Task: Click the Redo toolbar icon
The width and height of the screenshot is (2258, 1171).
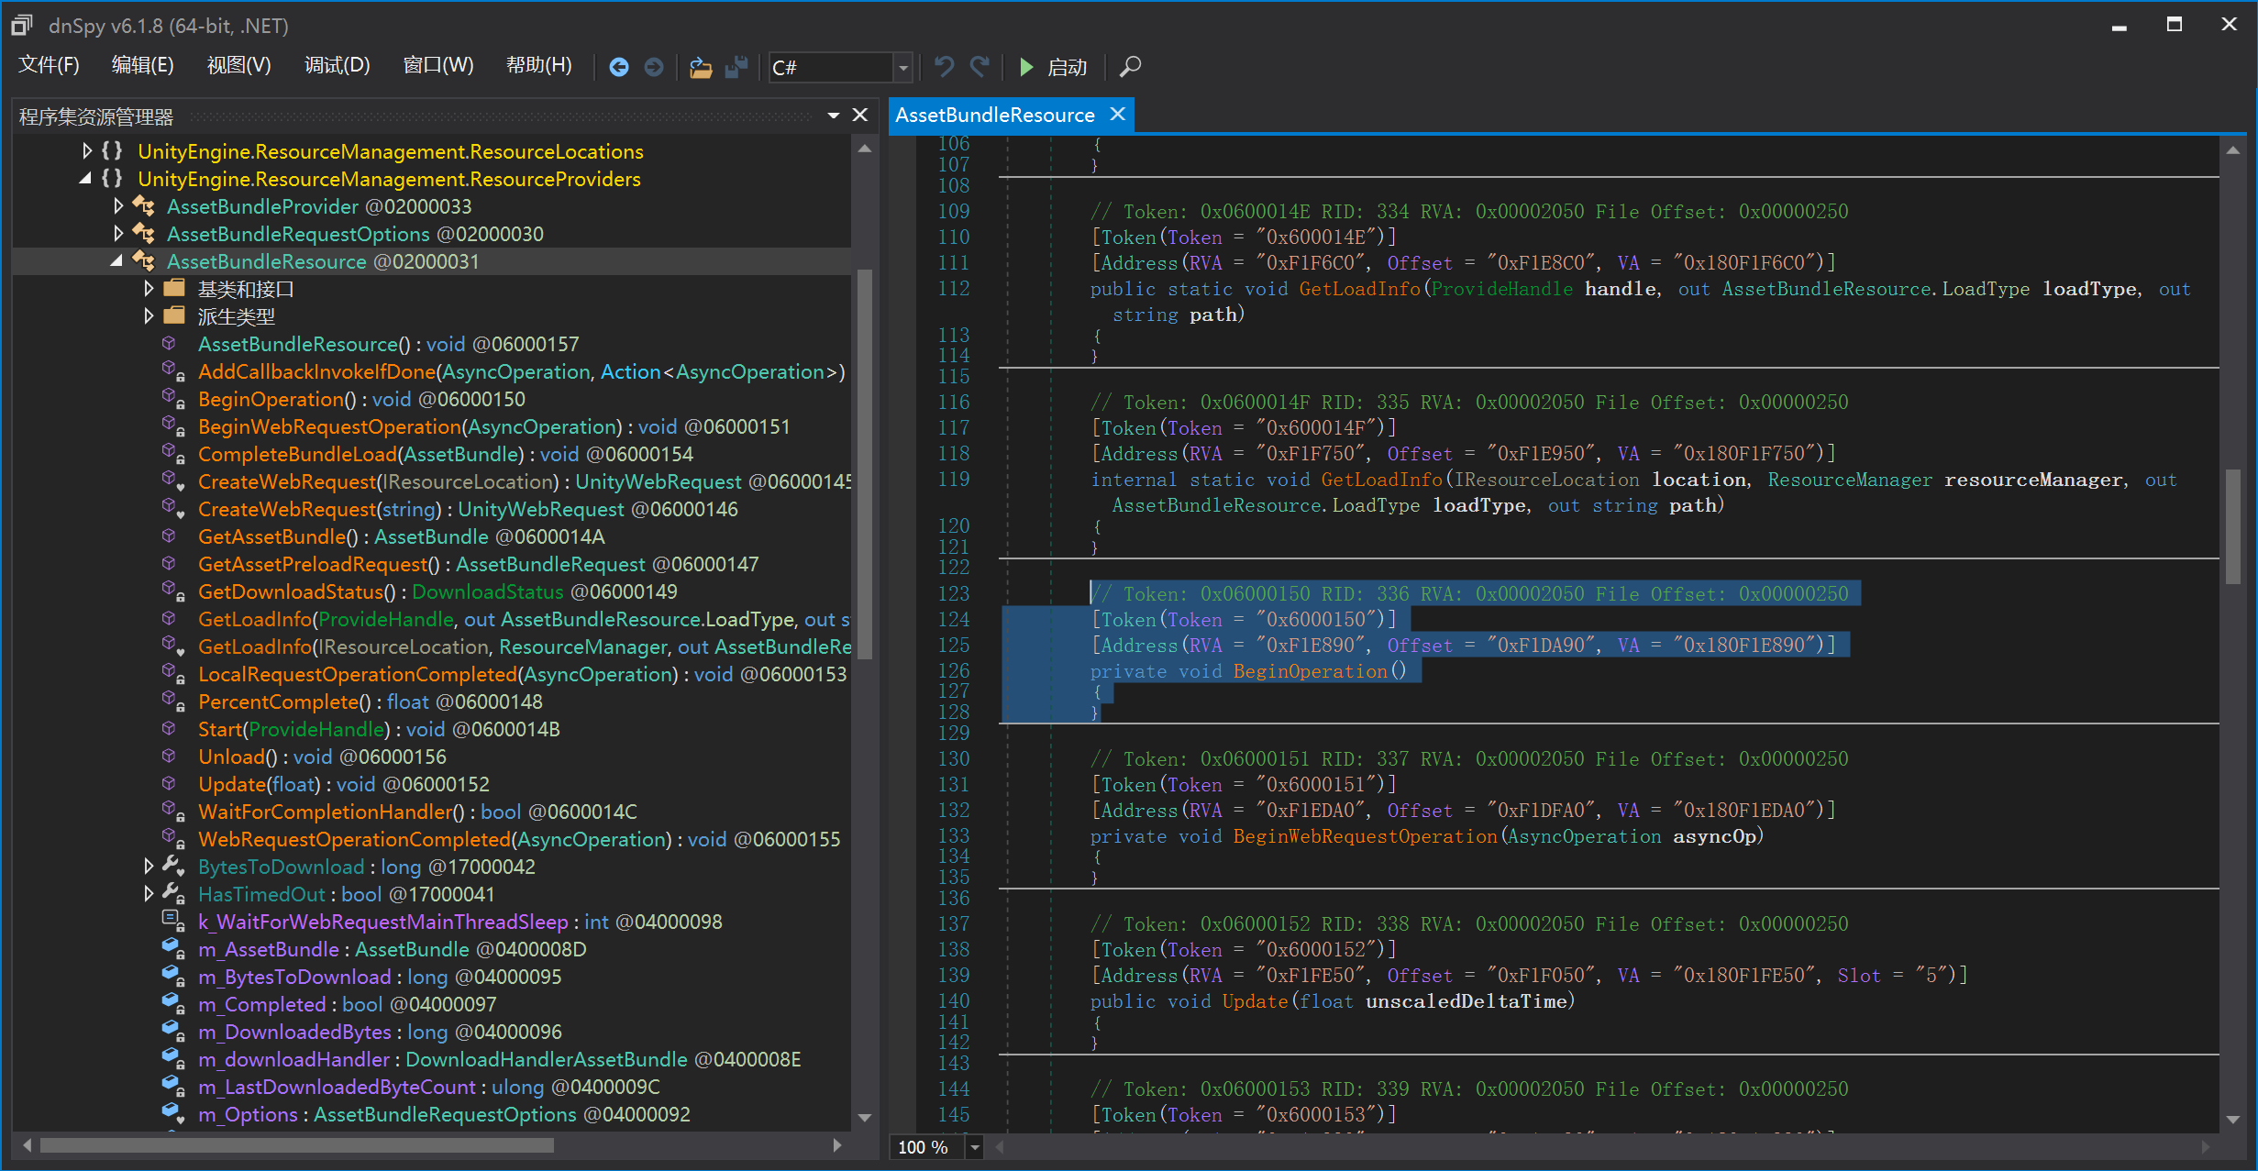Action: click(980, 66)
